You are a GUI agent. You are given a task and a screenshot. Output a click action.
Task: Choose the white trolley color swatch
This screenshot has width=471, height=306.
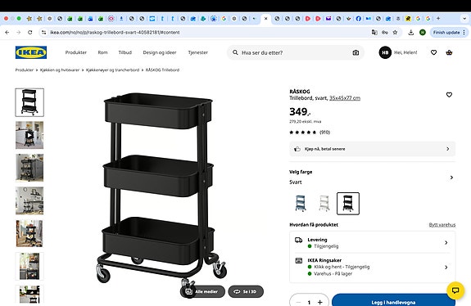pos(324,204)
